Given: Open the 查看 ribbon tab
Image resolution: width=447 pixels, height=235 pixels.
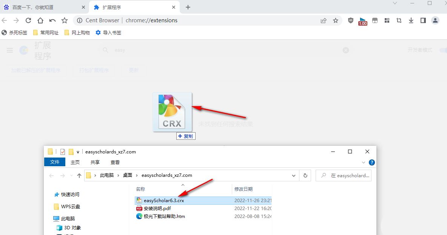Looking at the screenshot, I should pyautogui.click(x=115, y=162).
